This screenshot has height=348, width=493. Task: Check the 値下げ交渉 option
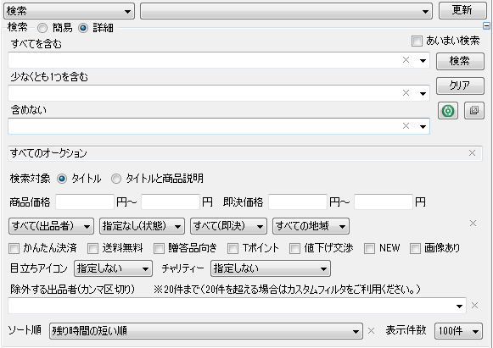[x=294, y=249]
